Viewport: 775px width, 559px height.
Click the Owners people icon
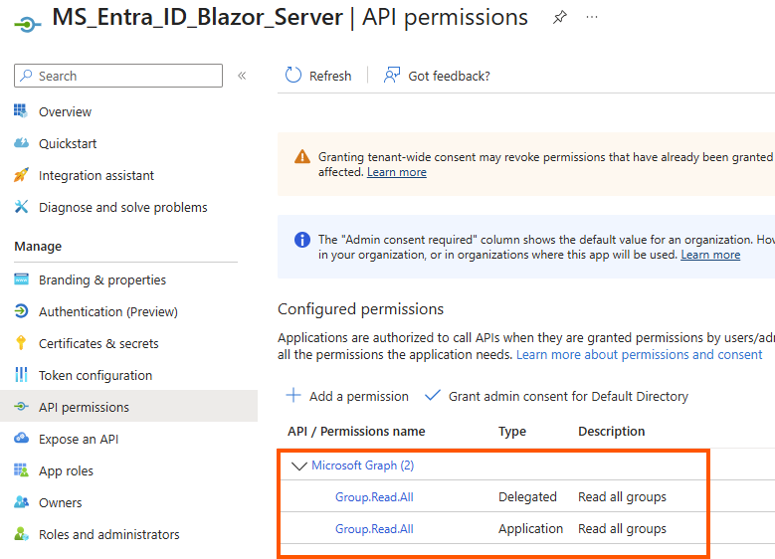tap(21, 502)
